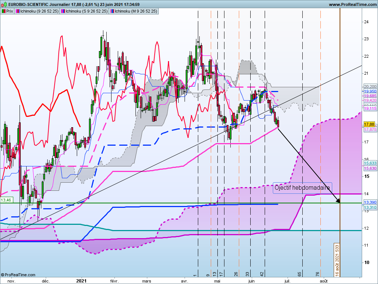Select the Ichimoku (S 9 26 52 25) tab
378x284 pixels.
(x=85, y=11)
